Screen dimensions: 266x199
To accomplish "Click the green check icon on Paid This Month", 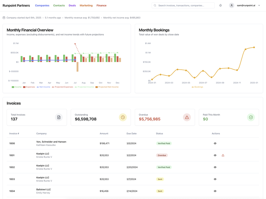I will [x=251, y=117].
